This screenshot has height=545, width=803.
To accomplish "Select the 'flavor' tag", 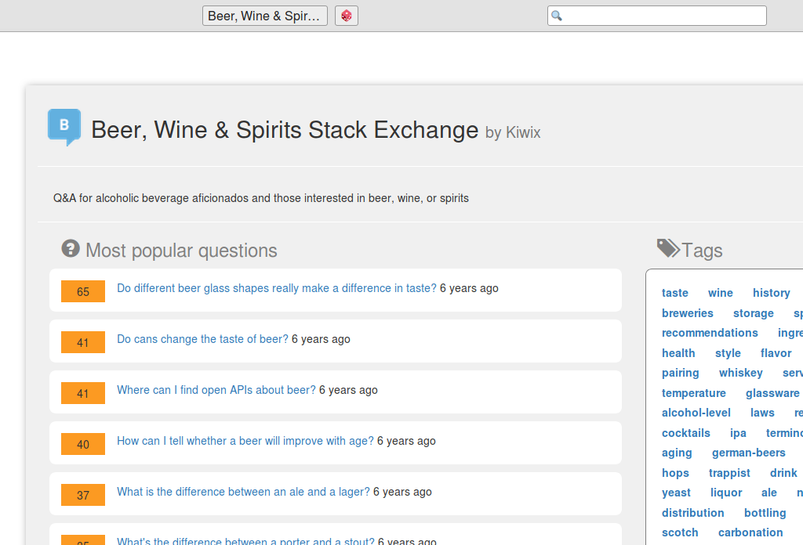I will tap(776, 353).
